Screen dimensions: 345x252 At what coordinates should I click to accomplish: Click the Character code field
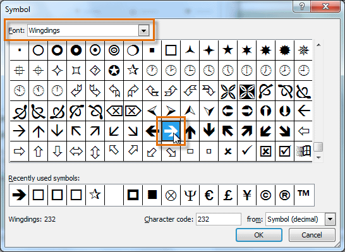[x=219, y=219]
